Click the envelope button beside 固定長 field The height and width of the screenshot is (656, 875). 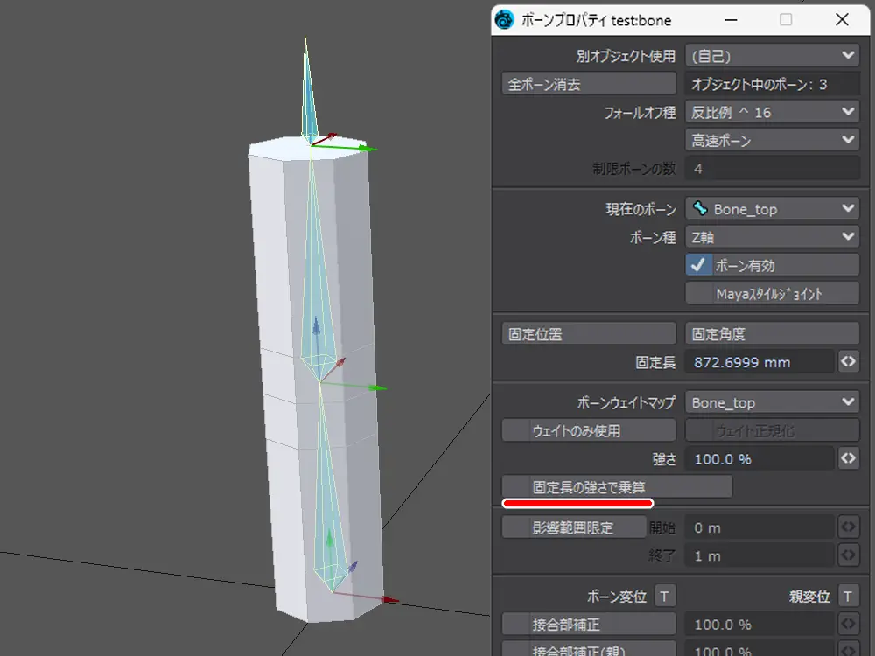847,361
